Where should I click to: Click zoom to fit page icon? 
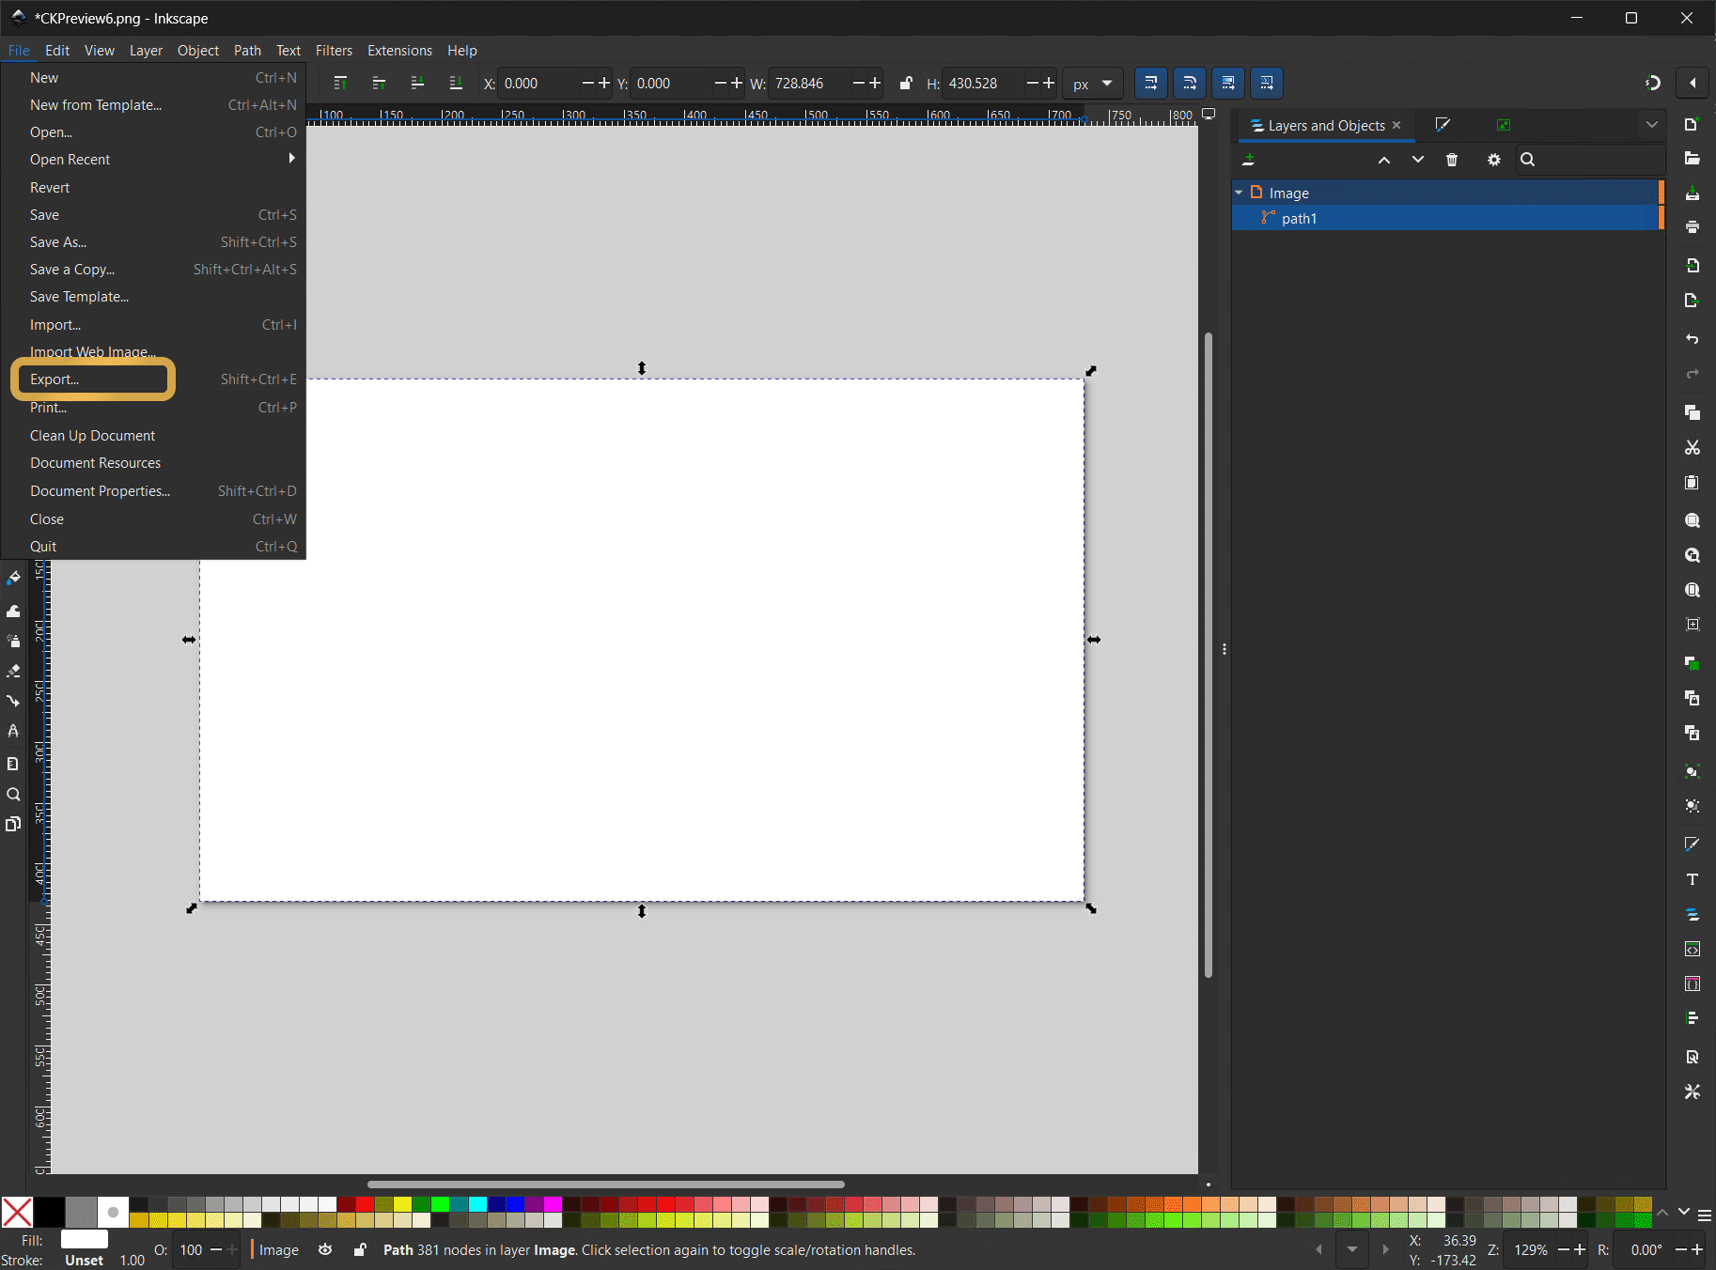click(1692, 590)
